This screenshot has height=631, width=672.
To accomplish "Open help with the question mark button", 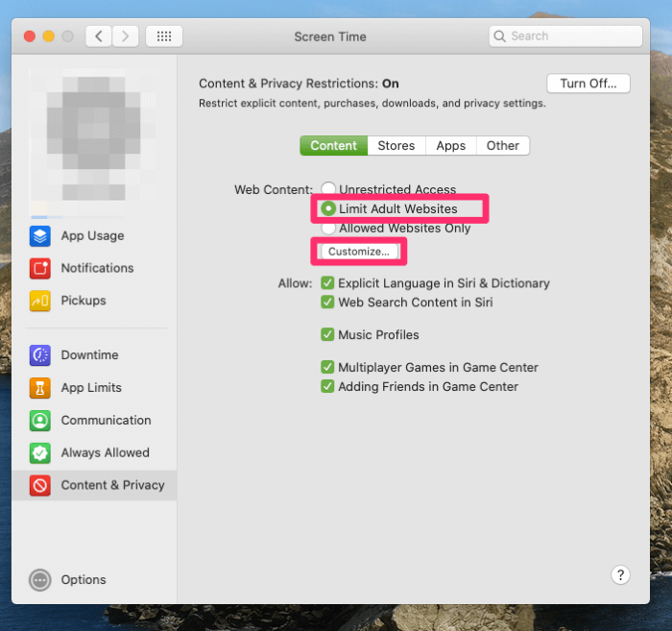I will point(620,575).
